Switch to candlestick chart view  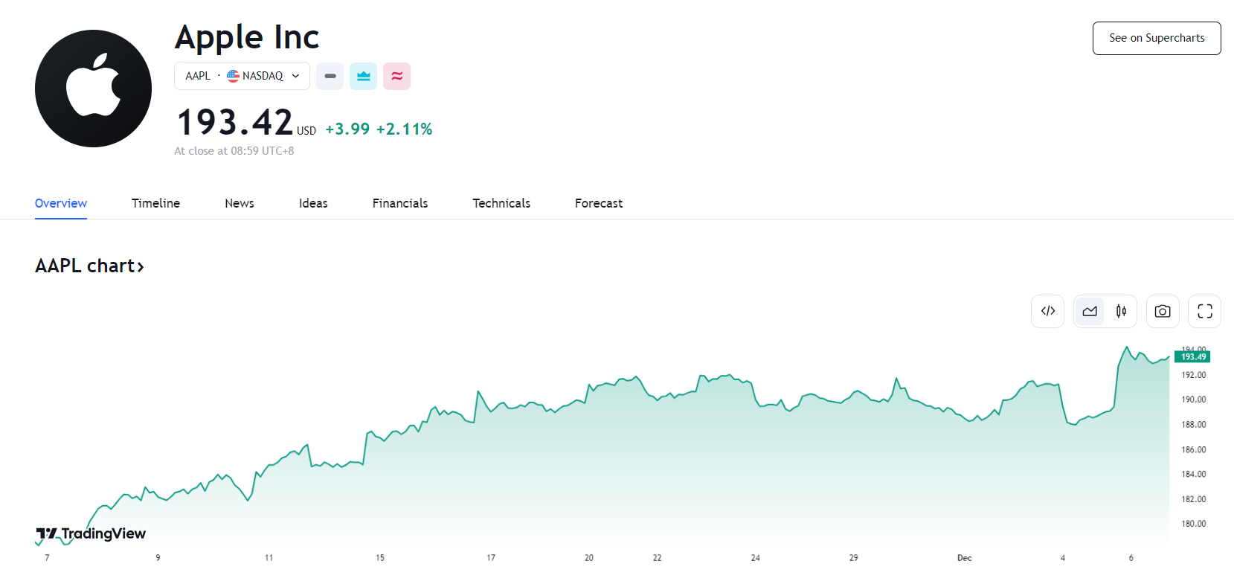pos(1121,311)
